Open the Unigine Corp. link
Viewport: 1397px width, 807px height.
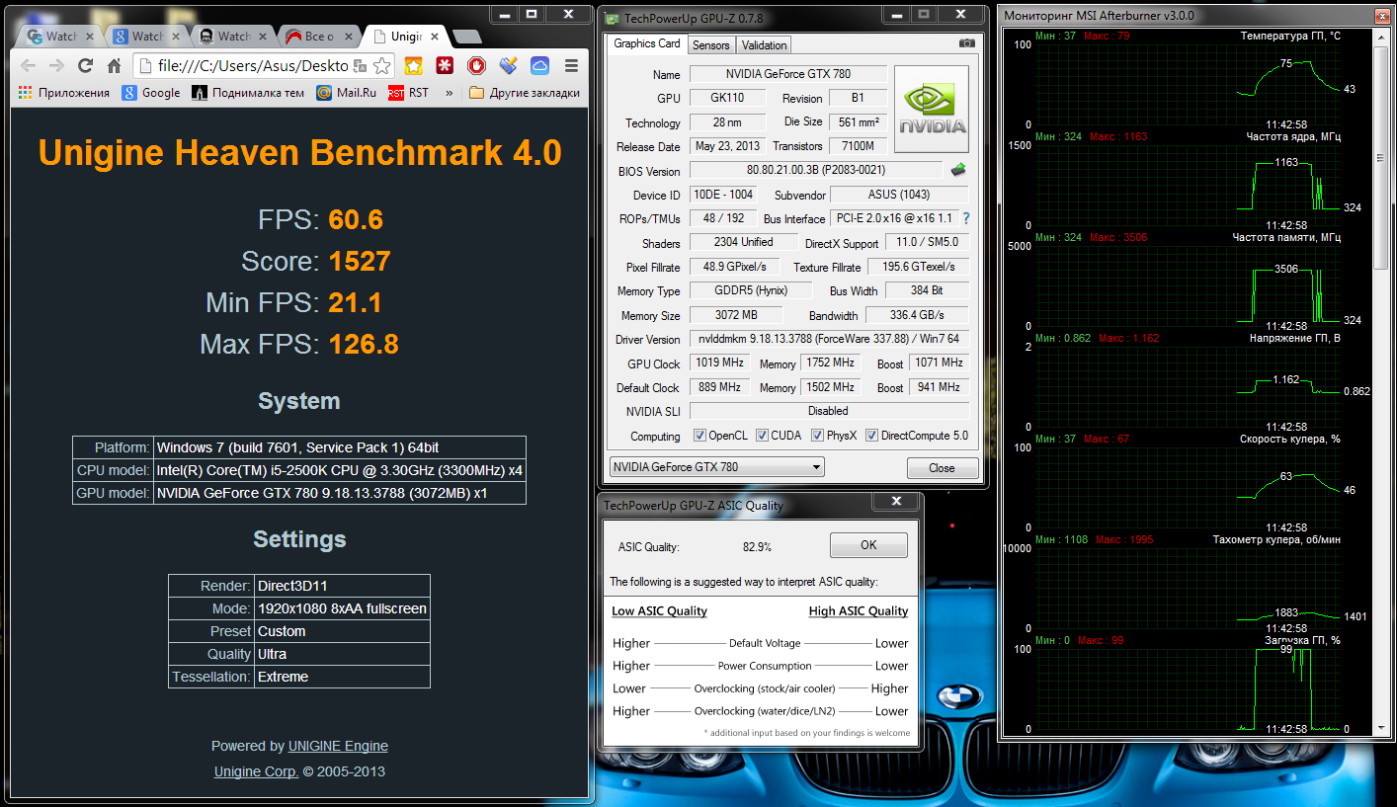(x=256, y=771)
